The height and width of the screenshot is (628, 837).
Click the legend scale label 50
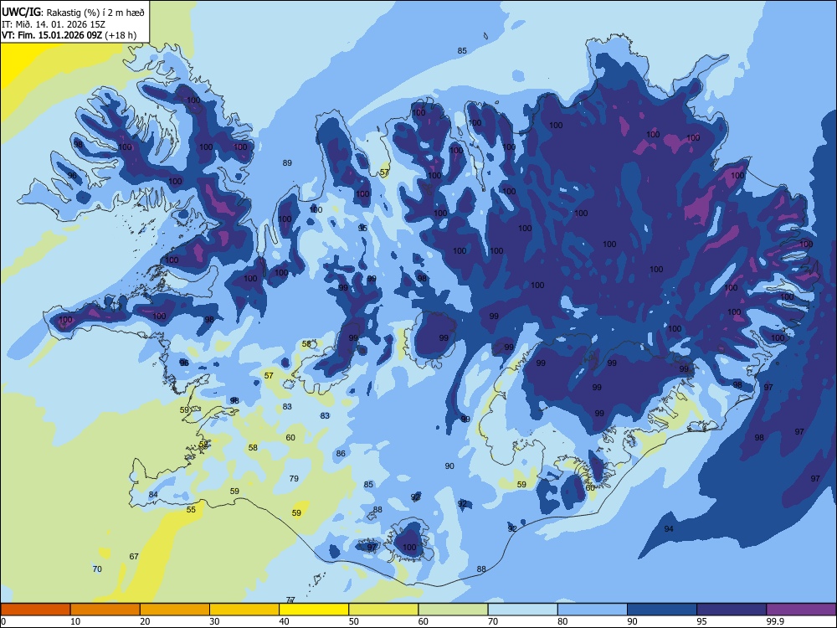(x=354, y=621)
